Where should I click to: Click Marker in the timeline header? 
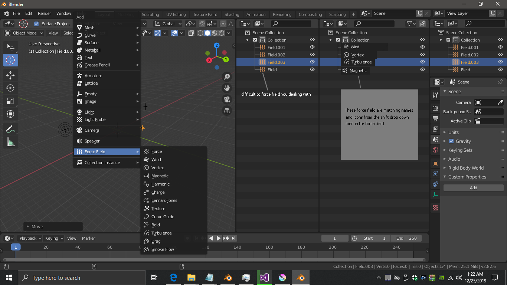click(x=89, y=238)
